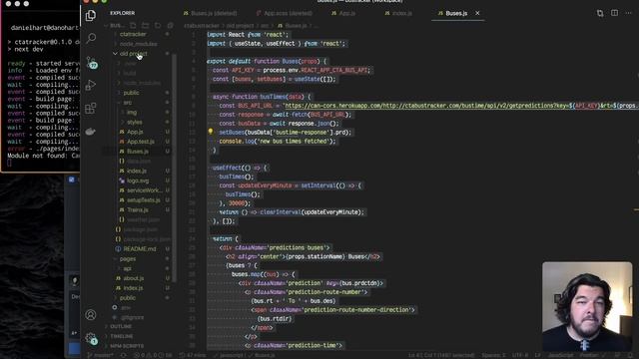Viewport: 639px width, 359px height.
Task: Open setupTests.js in the file tree
Action: (144, 200)
